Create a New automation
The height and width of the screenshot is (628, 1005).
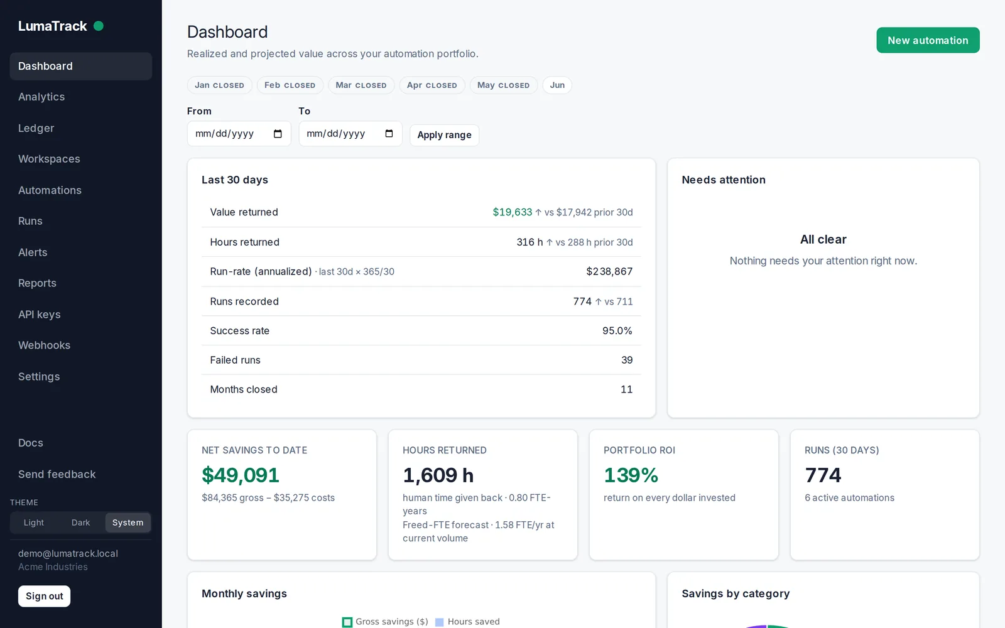coord(928,40)
